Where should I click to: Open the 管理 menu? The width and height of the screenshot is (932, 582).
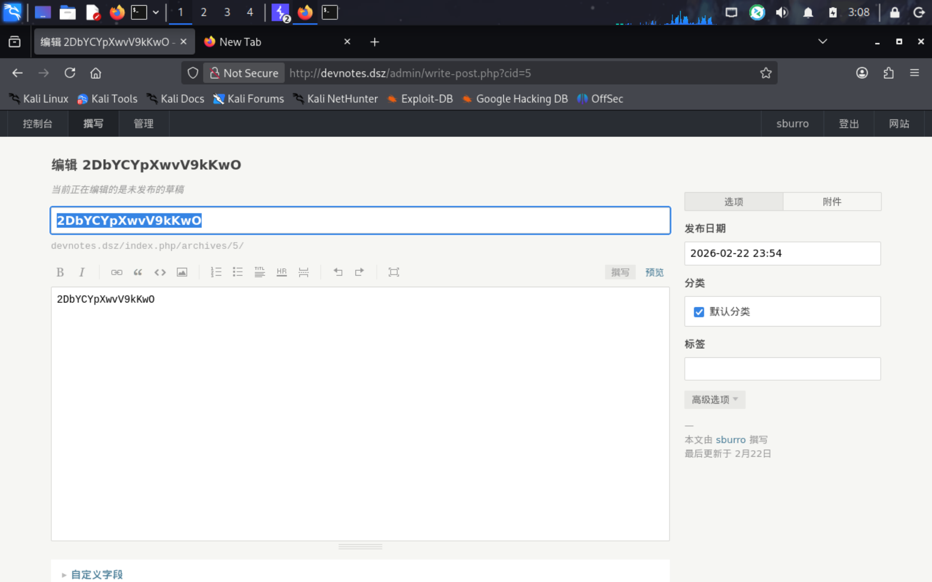point(143,124)
